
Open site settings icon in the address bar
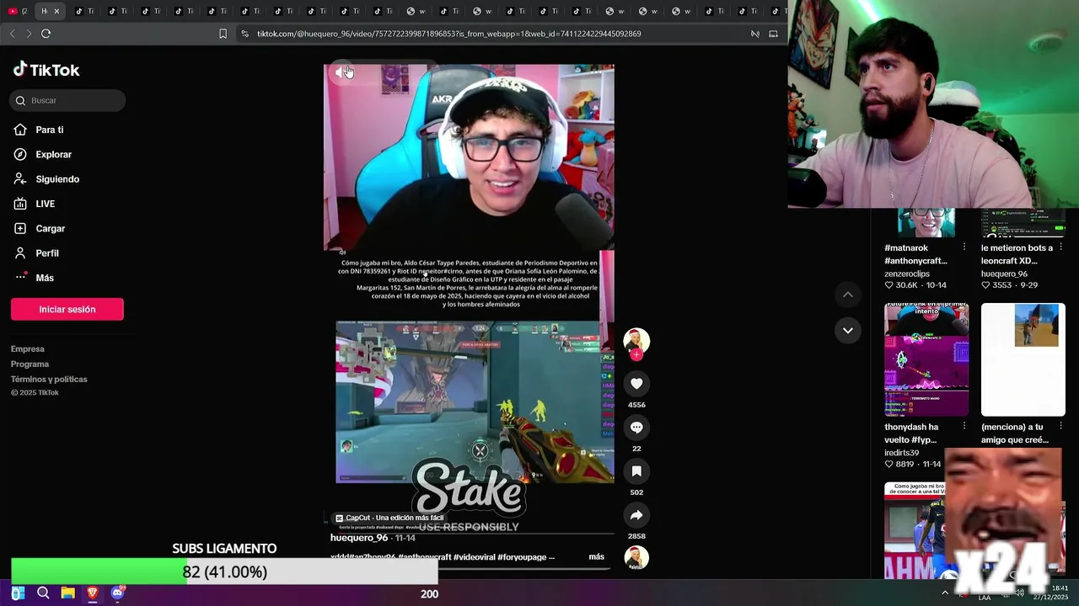[x=244, y=34]
